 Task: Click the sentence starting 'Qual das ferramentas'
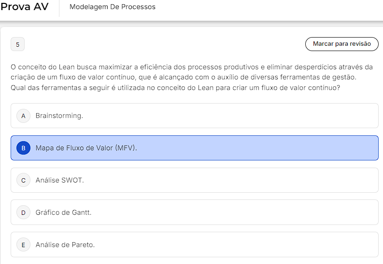(175, 88)
